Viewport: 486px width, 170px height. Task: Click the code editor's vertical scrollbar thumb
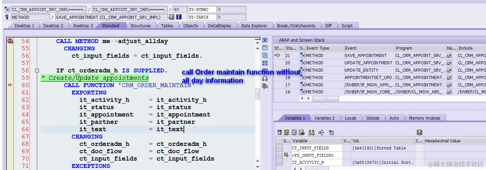point(258,94)
